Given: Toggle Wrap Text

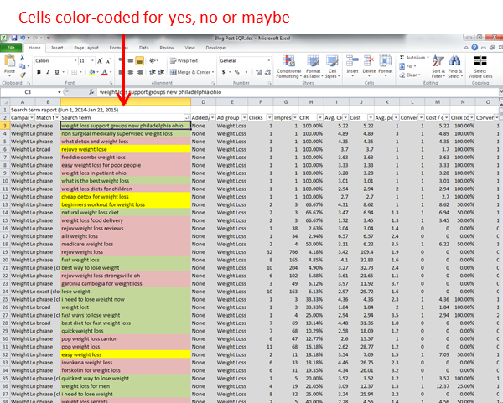Looking at the screenshot, I should [x=184, y=60].
